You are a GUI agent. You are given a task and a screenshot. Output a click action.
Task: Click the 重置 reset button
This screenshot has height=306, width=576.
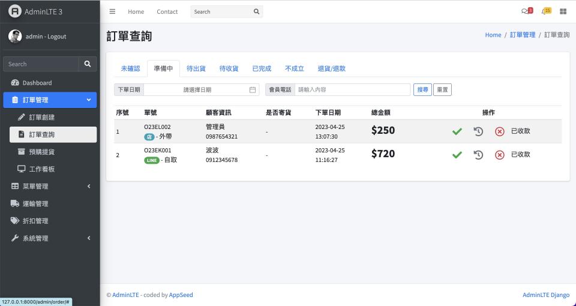point(442,90)
